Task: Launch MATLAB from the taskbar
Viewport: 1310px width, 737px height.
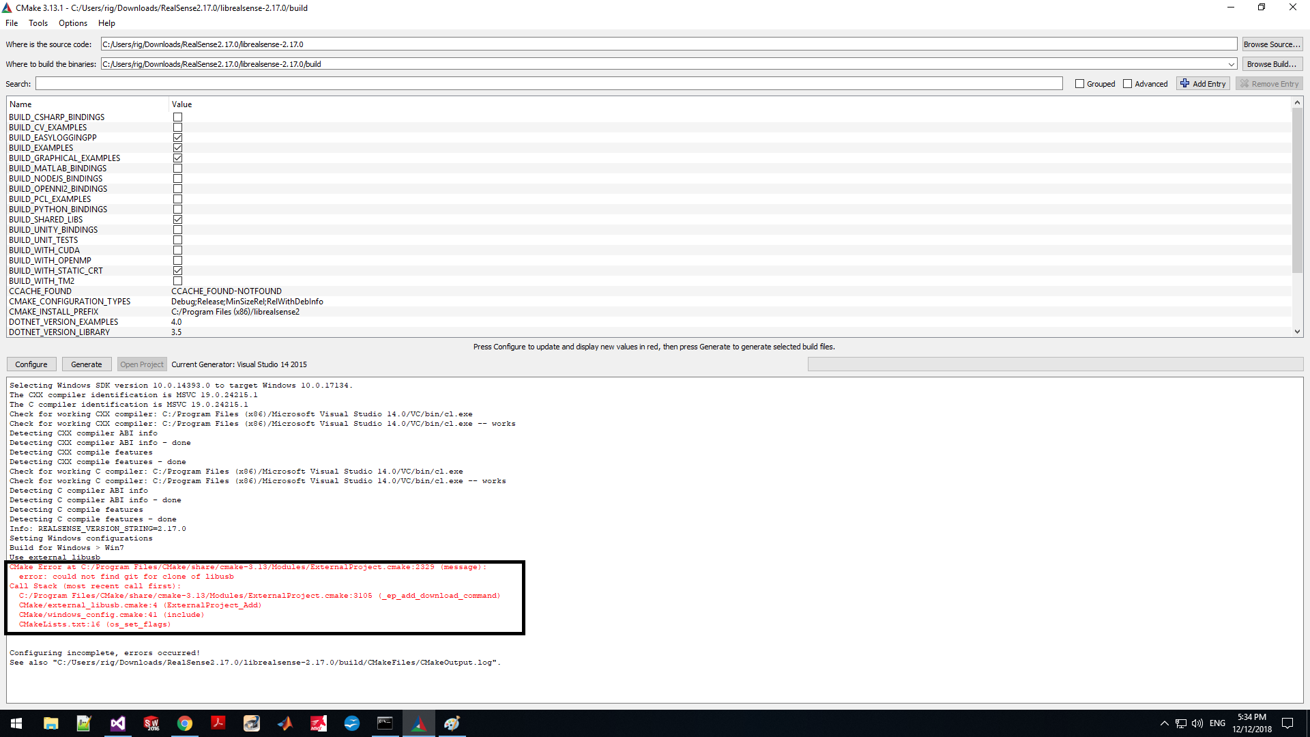Action: [x=285, y=723]
